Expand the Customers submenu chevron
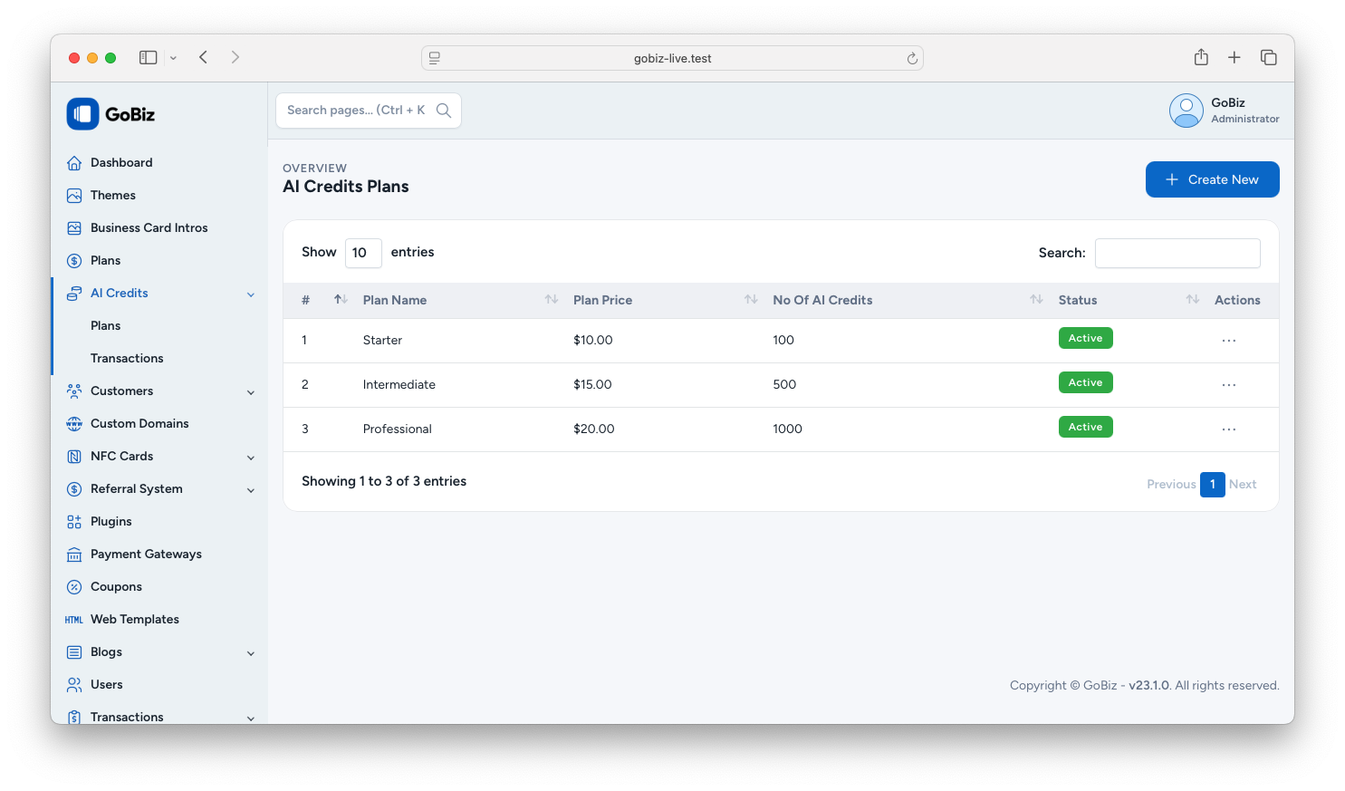 251,392
